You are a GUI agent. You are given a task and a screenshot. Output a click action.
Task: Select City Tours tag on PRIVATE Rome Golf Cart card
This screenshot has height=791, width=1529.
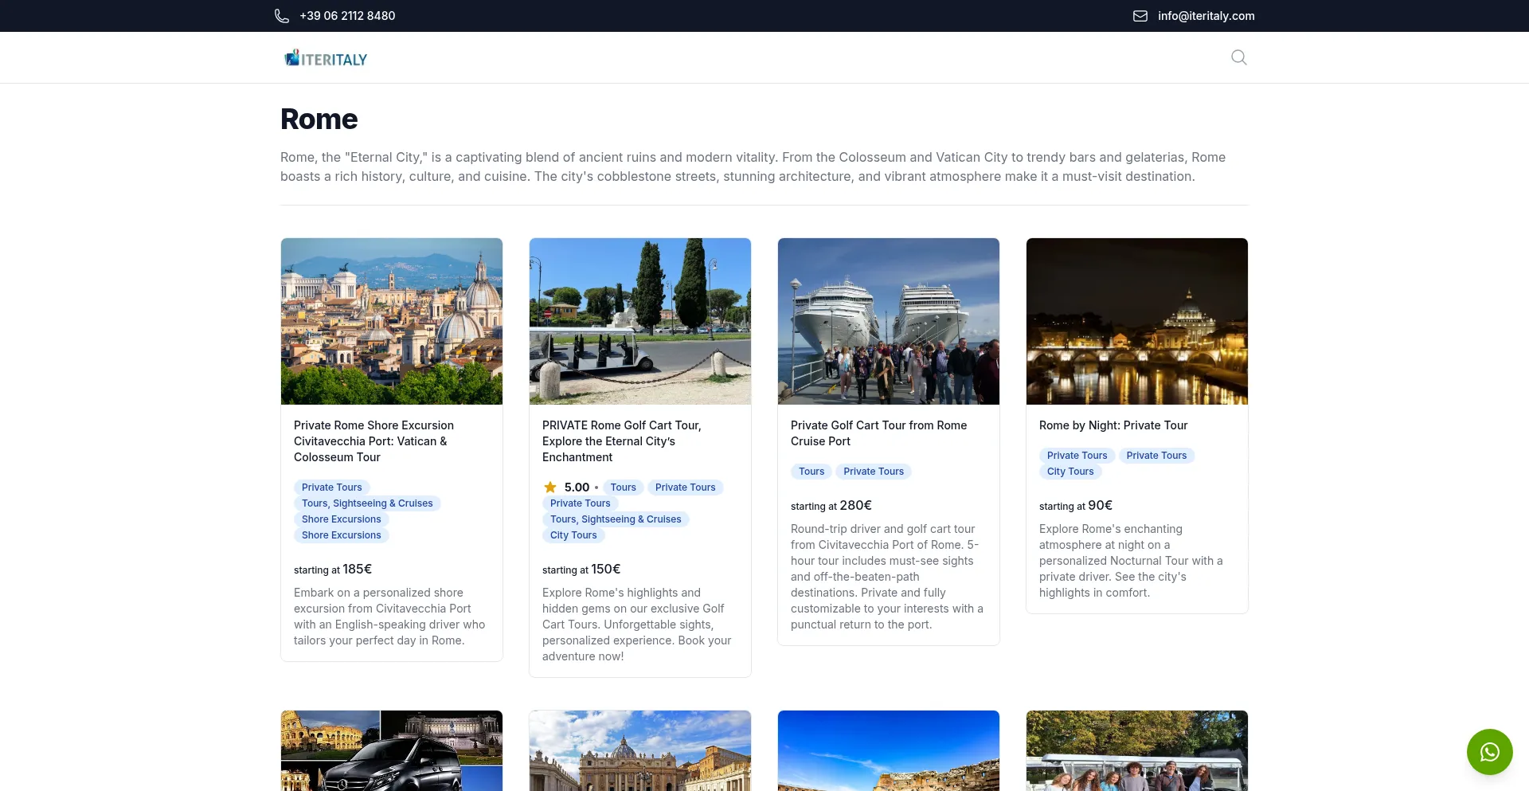pyautogui.click(x=573, y=535)
